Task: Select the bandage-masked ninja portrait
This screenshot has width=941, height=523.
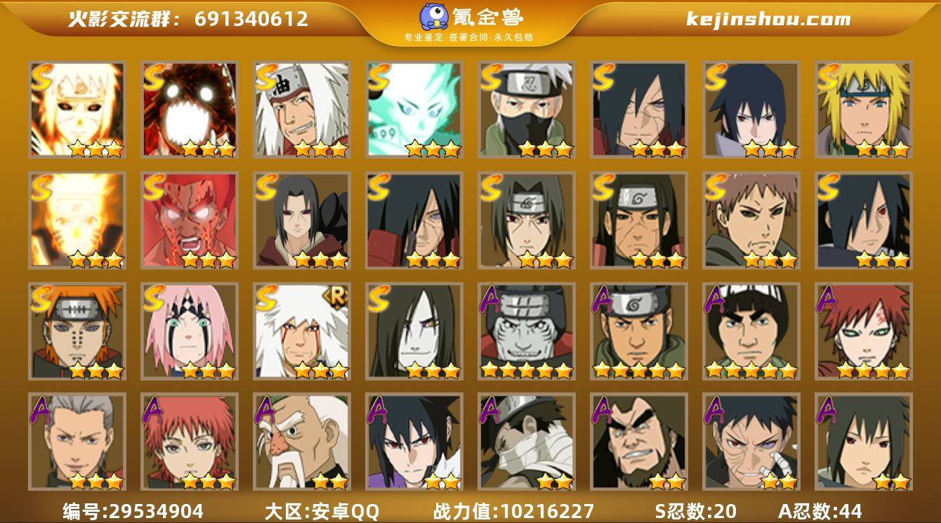Action: [x=526, y=442]
